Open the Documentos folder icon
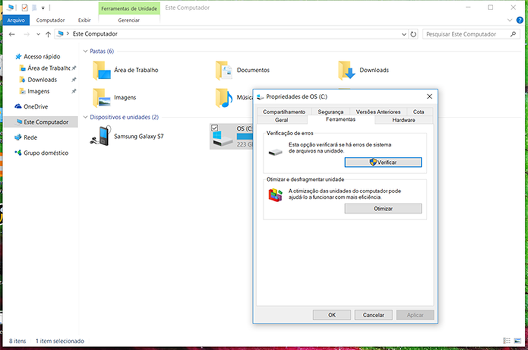Viewport: 528px width, 350px height. coord(224,70)
